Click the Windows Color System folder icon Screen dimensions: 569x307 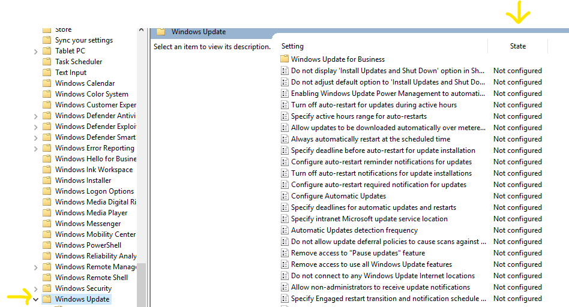pyautogui.click(x=47, y=94)
